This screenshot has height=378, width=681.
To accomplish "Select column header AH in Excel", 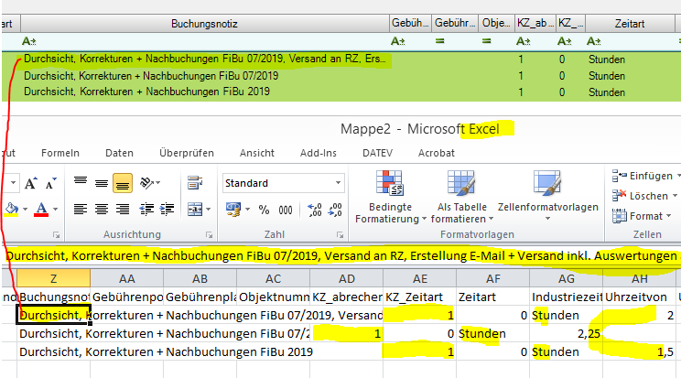I will point(639,278).
